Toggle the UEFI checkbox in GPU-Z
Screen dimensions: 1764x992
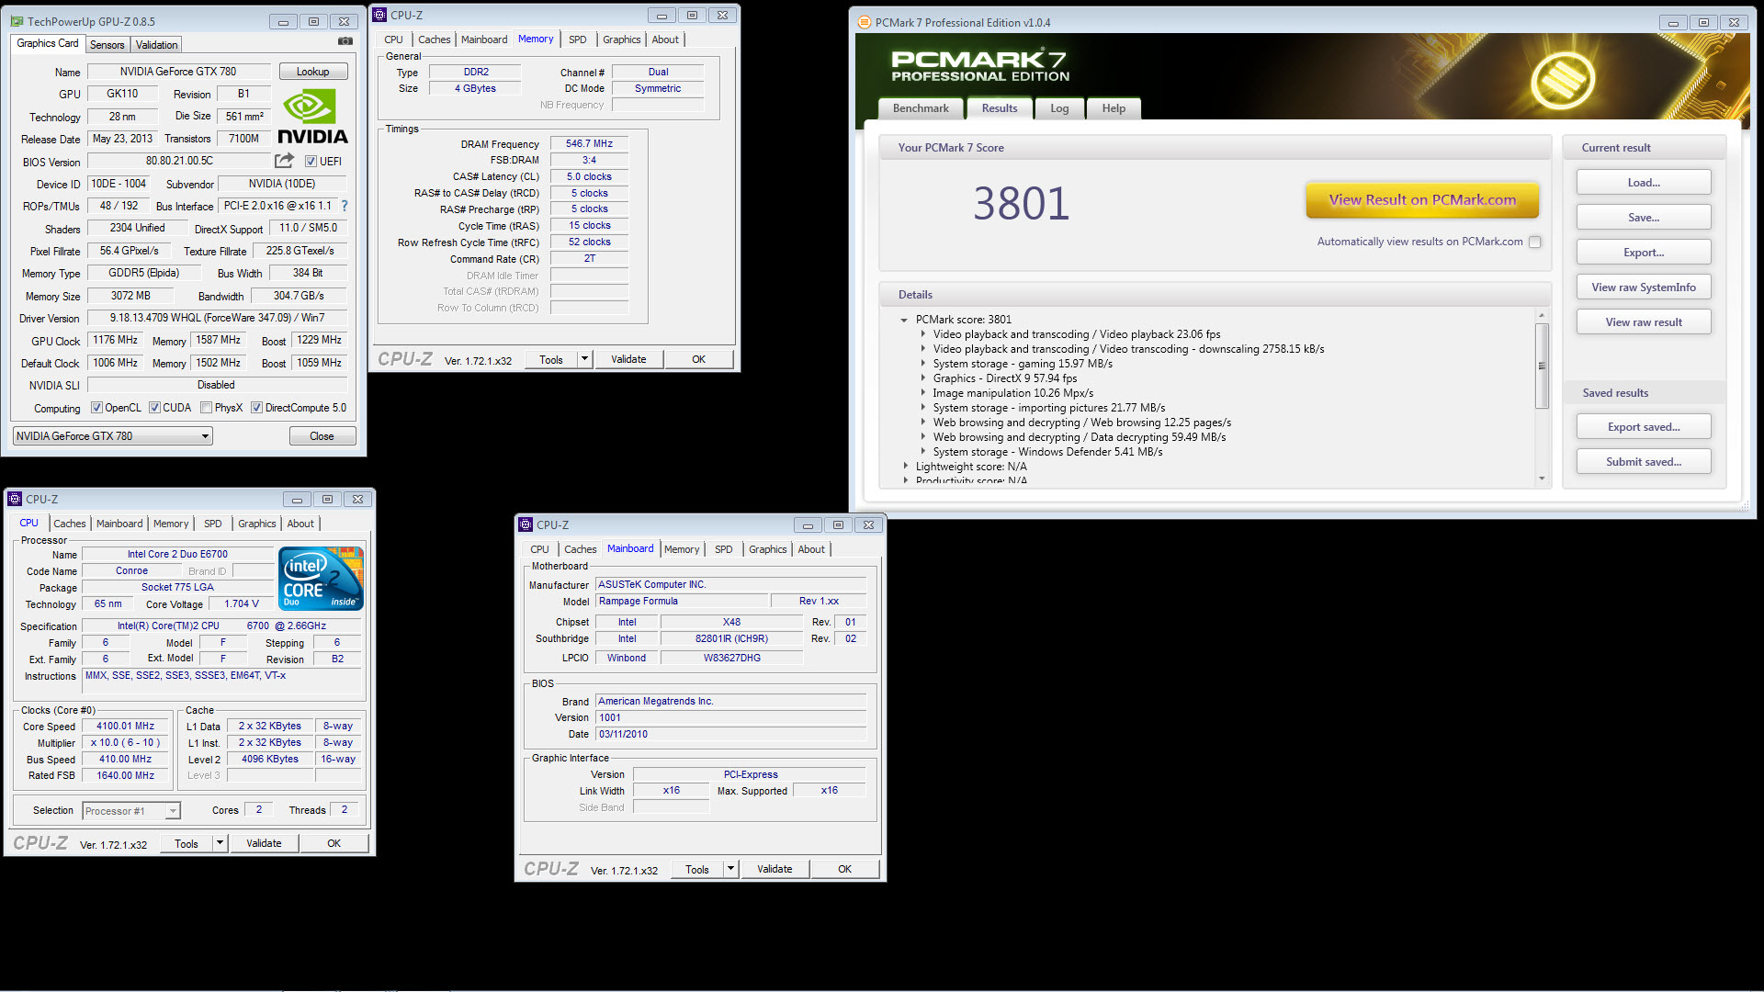click(311, 162)
